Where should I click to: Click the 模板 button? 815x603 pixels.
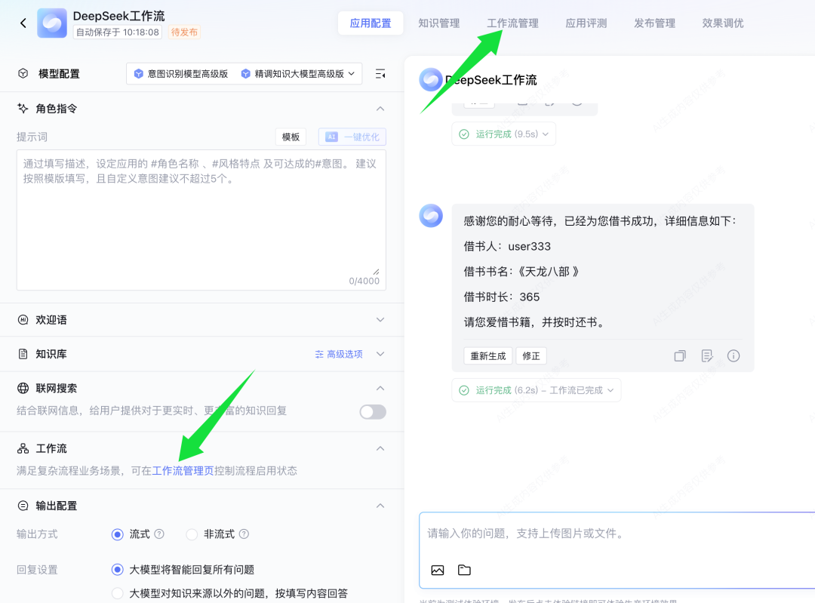tap(291, 137)
